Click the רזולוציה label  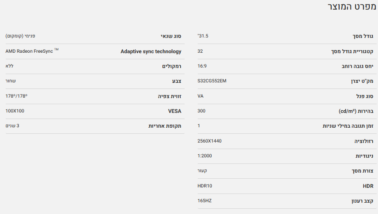click(364, 142)
